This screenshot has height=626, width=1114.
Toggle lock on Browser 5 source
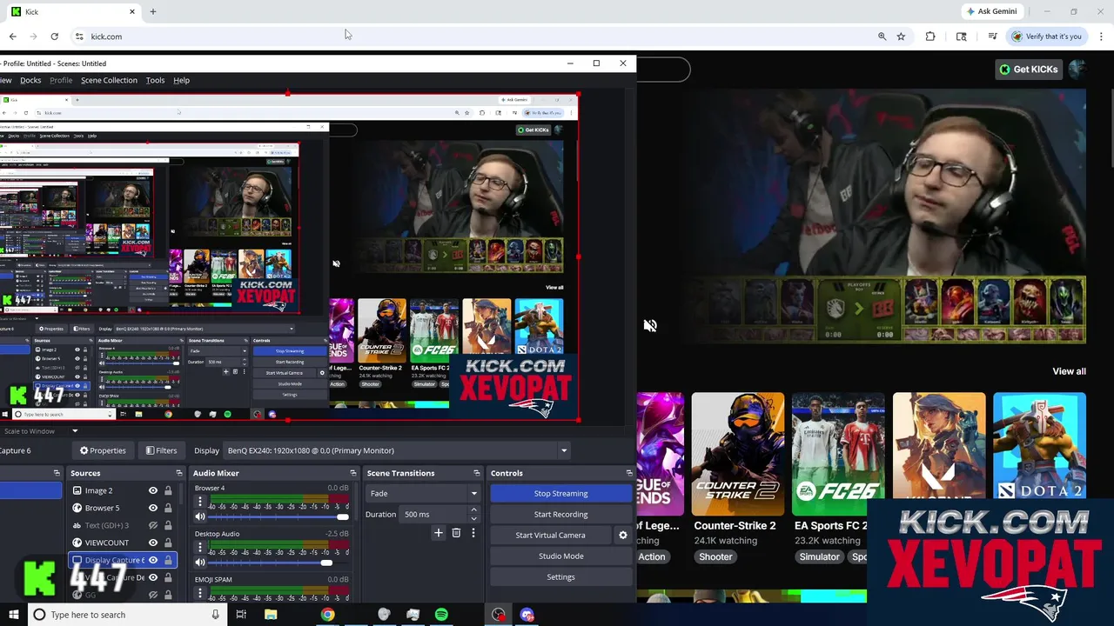[x=168, y=508]
